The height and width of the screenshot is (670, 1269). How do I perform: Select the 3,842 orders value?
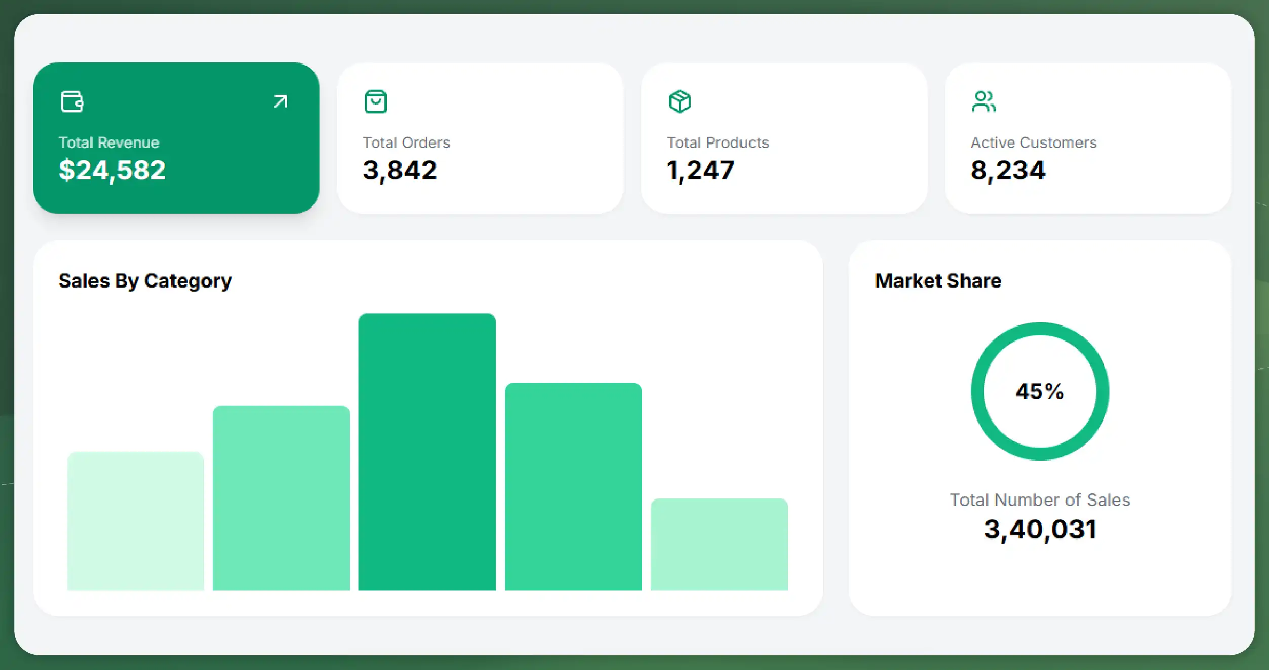click(400, 170)
